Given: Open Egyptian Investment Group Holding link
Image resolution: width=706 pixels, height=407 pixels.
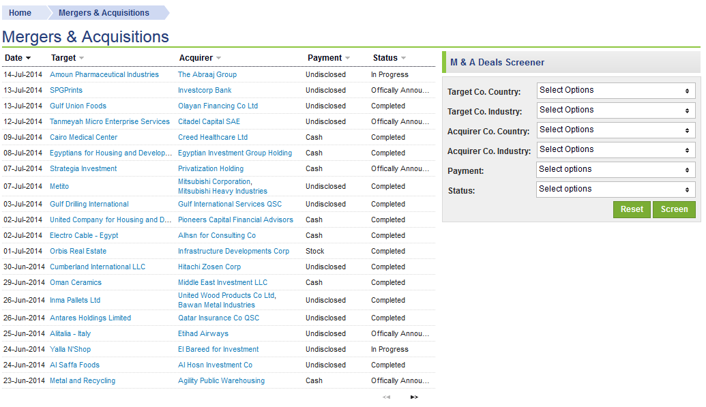Looking at the screenshot, I should (x=235, y=153).
